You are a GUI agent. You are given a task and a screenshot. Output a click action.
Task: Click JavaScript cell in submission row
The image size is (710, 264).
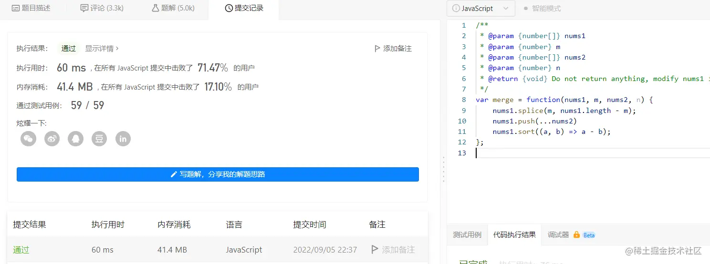(x=244, y=250)
